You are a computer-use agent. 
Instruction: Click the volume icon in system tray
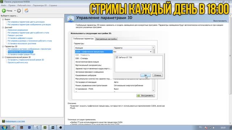coord(214,127)
